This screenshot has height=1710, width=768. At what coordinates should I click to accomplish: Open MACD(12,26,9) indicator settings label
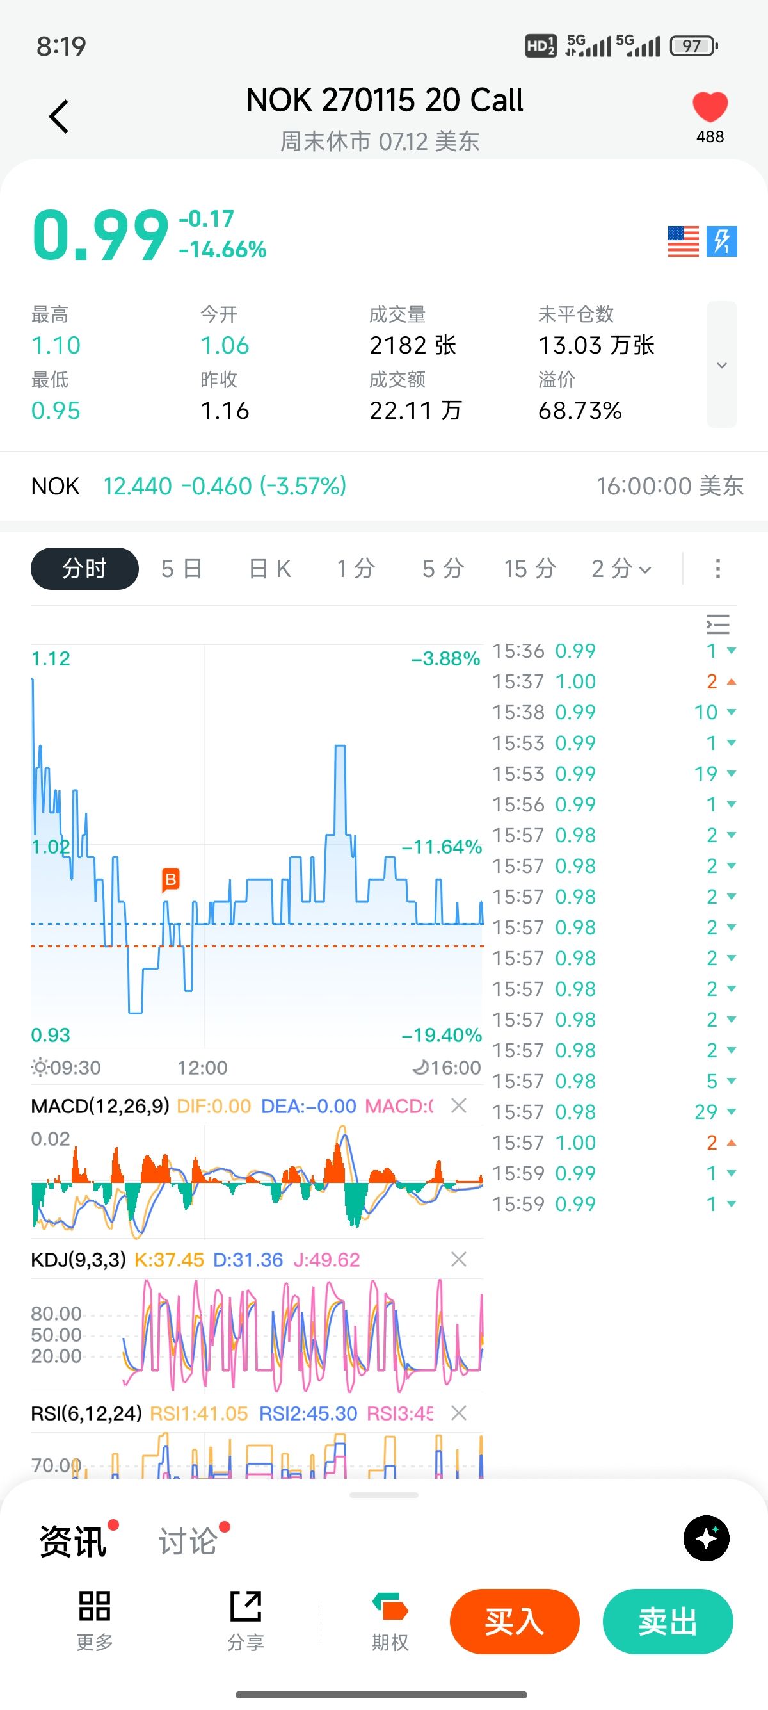pyautogui.click(x=100, y=1106)
